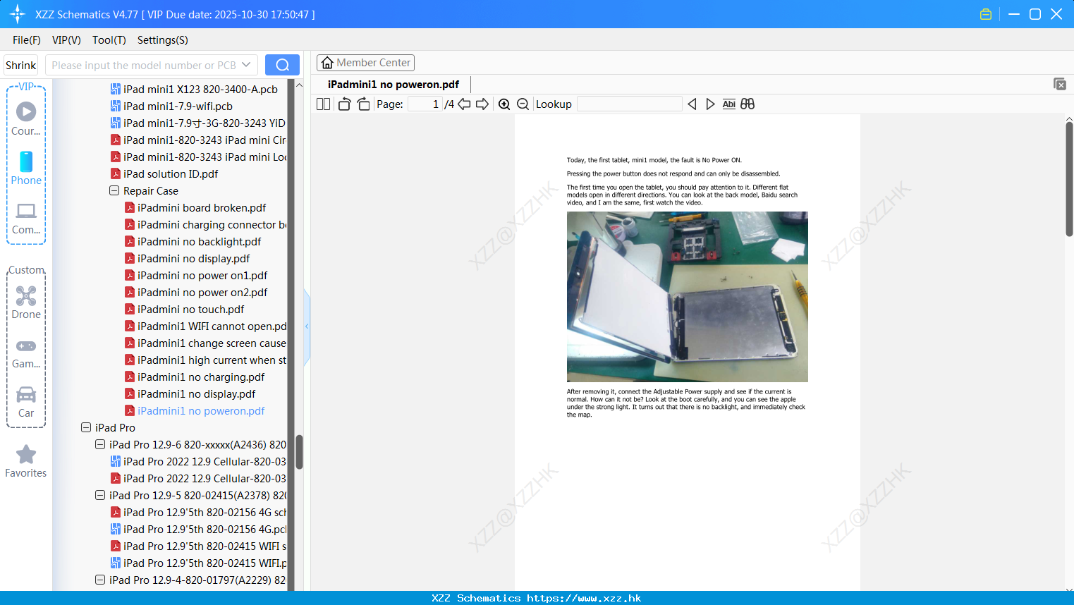This screenshot has width=1074, height=605.
Task: Toggle whole-word match Abi icon
Action: [x=729, y=104]
